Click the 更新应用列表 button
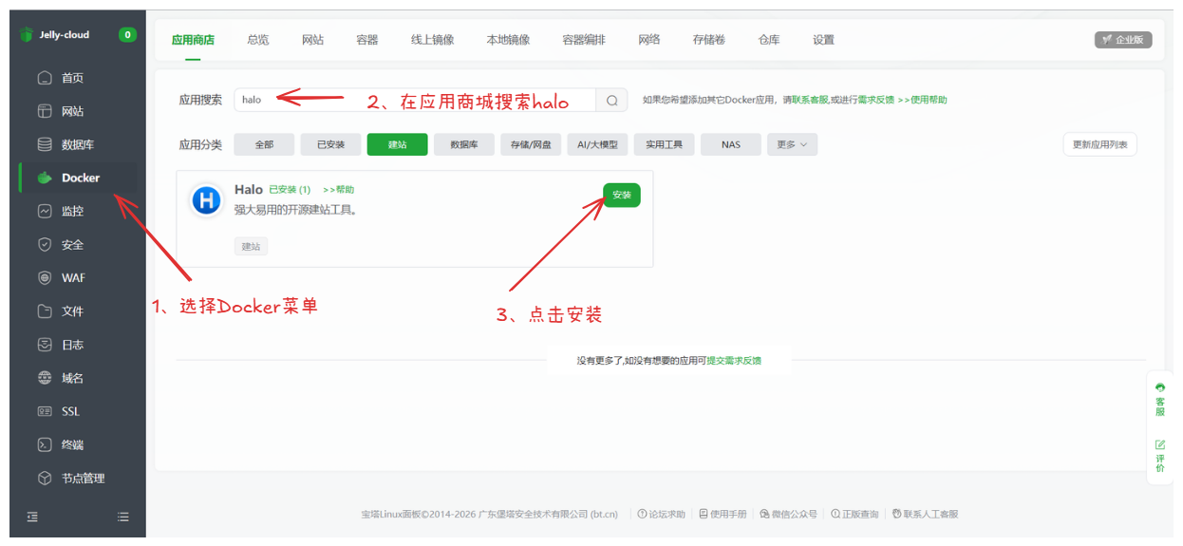1183x546 pixels. point(1099,144)
